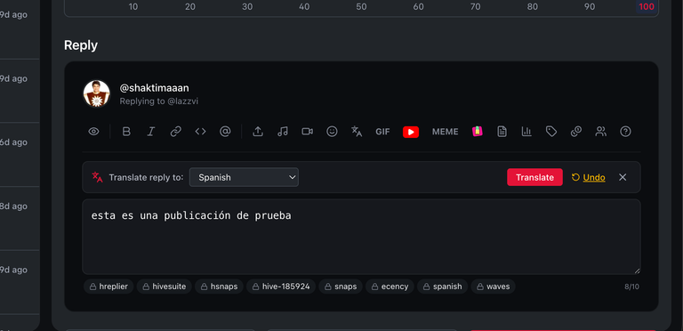The image size is (683, 331).
Task: Open the MEME generator
Action: [445, 132]
